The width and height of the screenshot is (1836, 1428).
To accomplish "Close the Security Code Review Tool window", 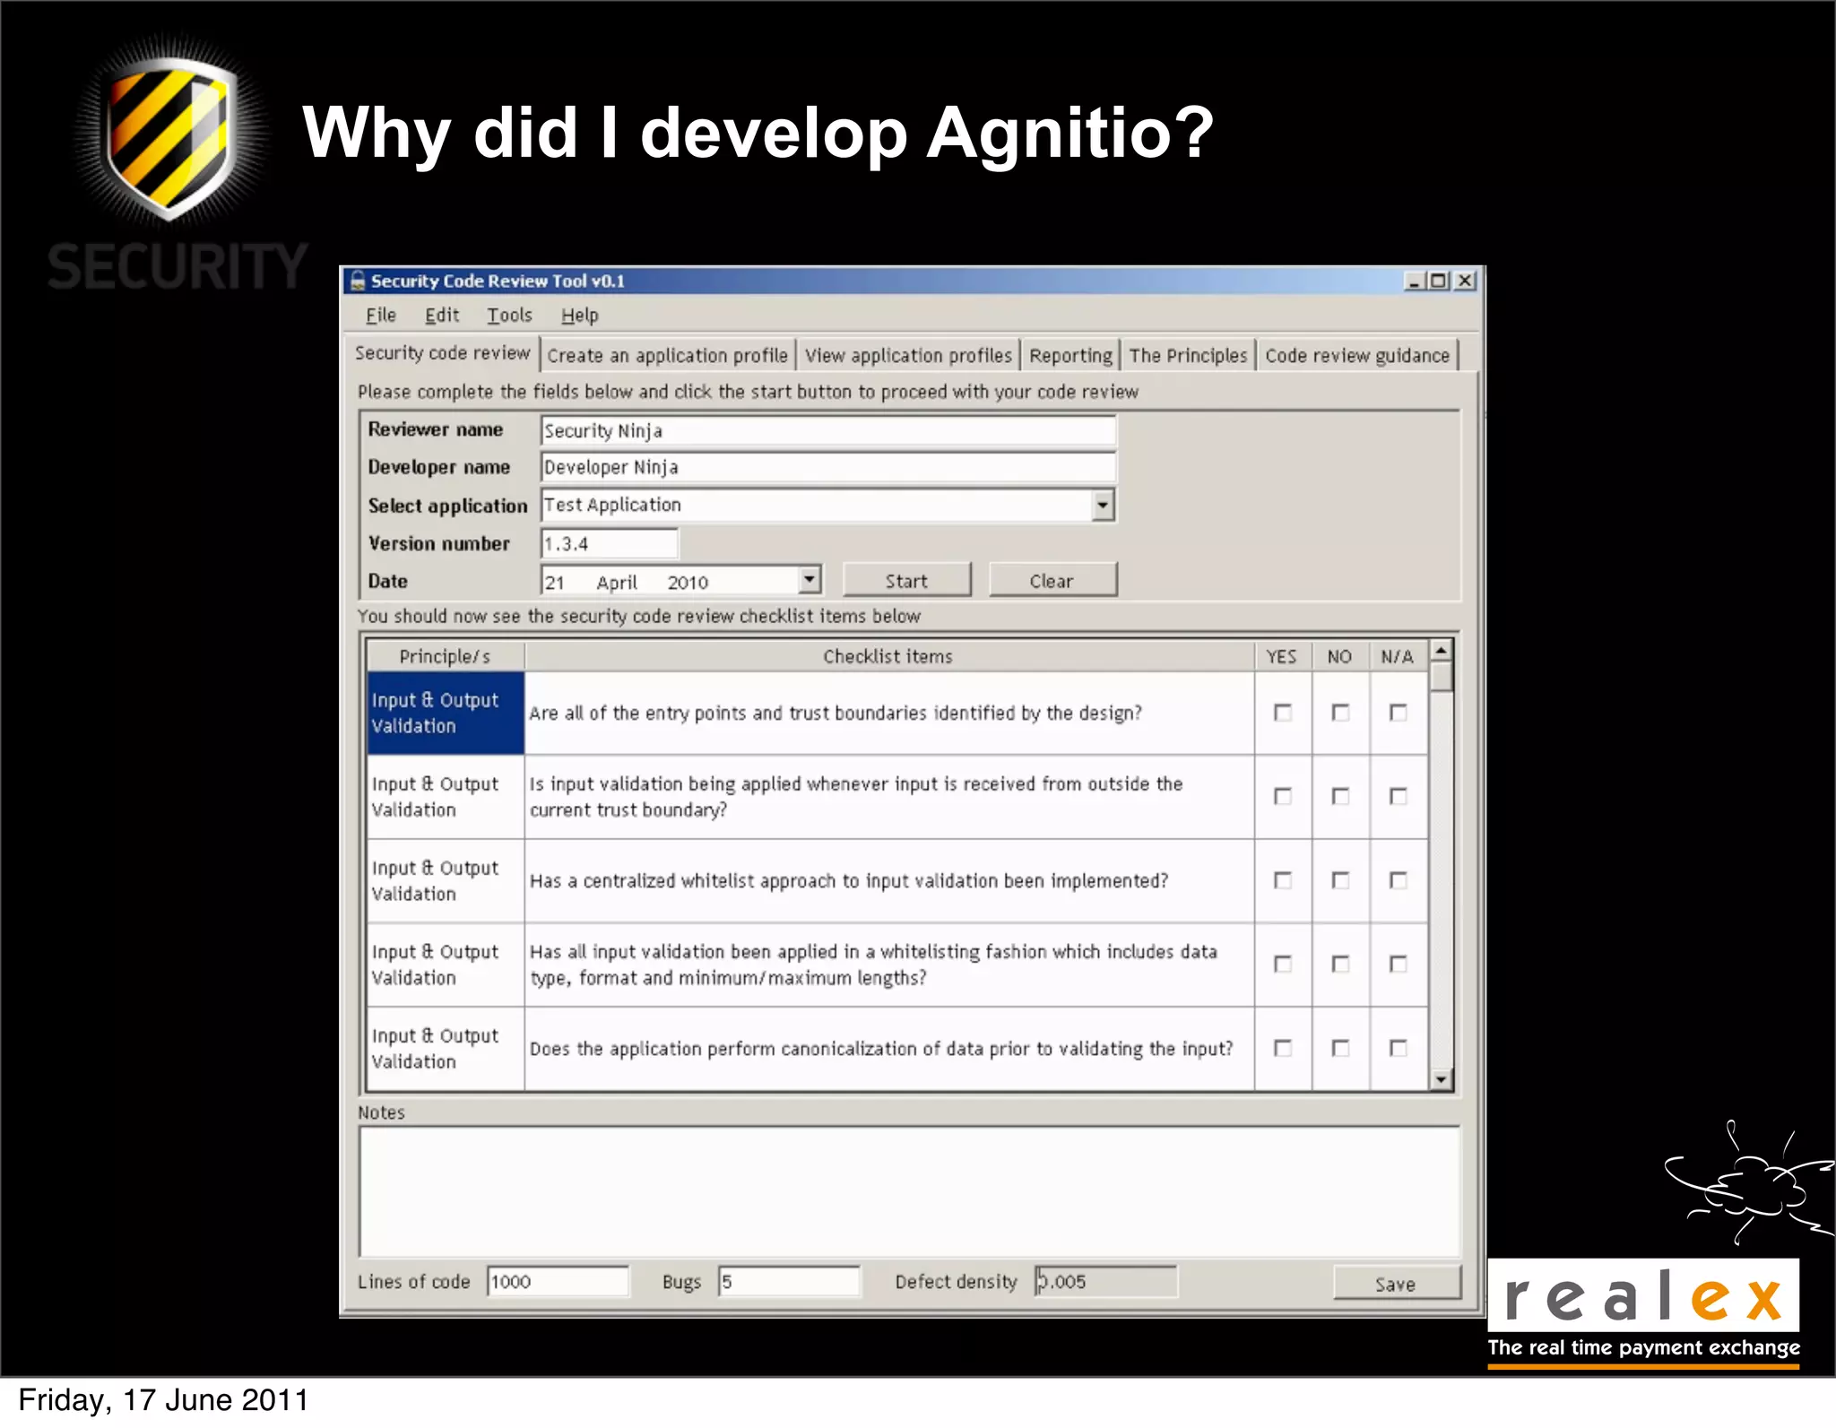I will (x=1465, y=281).
